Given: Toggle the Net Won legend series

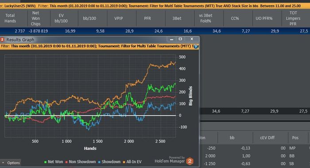Looking at the screenshot, I should coord(54,162).
